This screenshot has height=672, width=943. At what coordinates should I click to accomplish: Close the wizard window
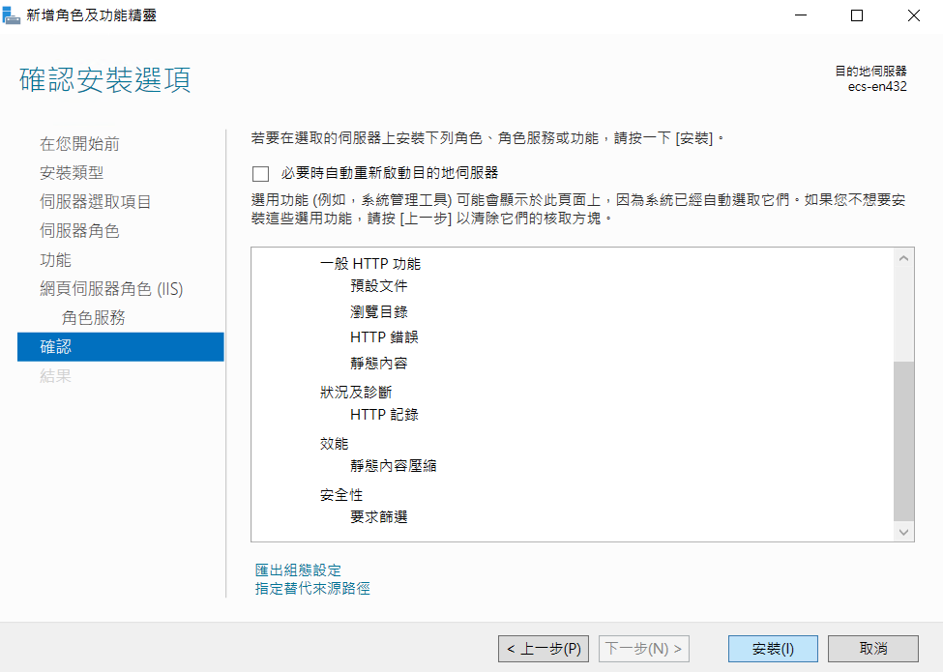click(x=914, y=15)
